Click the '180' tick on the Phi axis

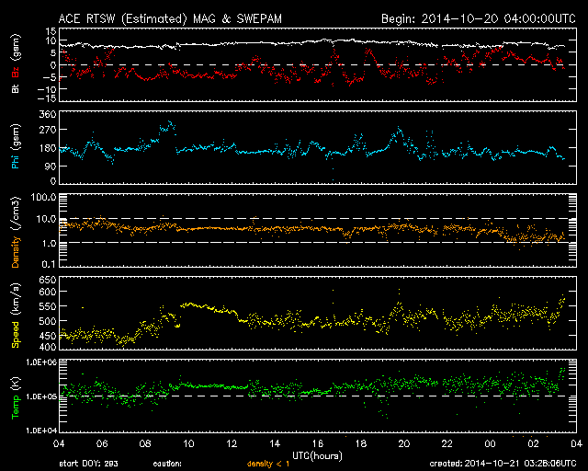tap(48, 148)
